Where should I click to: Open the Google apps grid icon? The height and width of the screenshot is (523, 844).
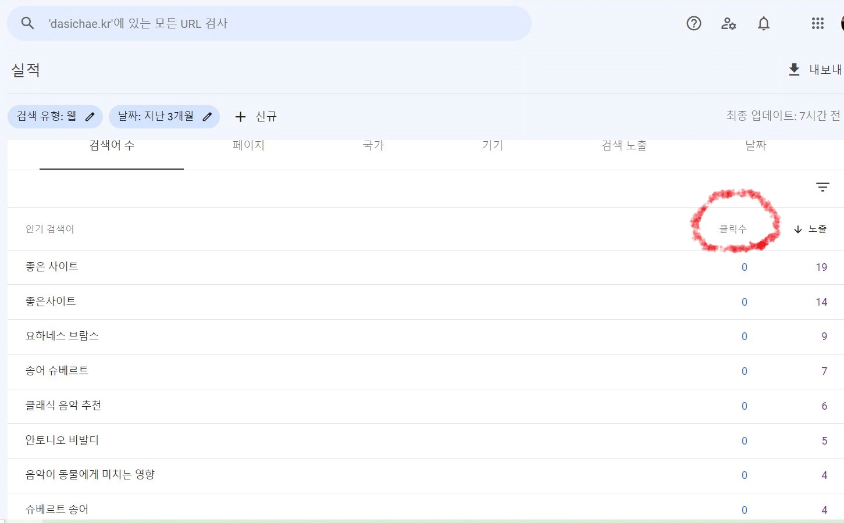[x=818, y=23]
